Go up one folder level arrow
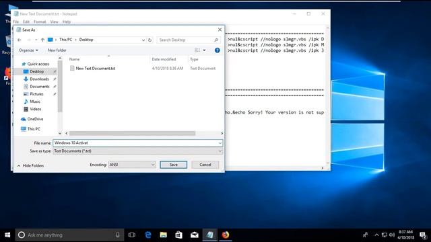 point(42,40)
